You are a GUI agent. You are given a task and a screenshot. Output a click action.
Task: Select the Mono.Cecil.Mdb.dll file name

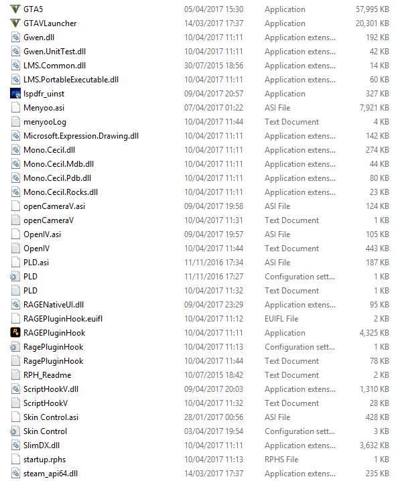click(x=58, y=164)
